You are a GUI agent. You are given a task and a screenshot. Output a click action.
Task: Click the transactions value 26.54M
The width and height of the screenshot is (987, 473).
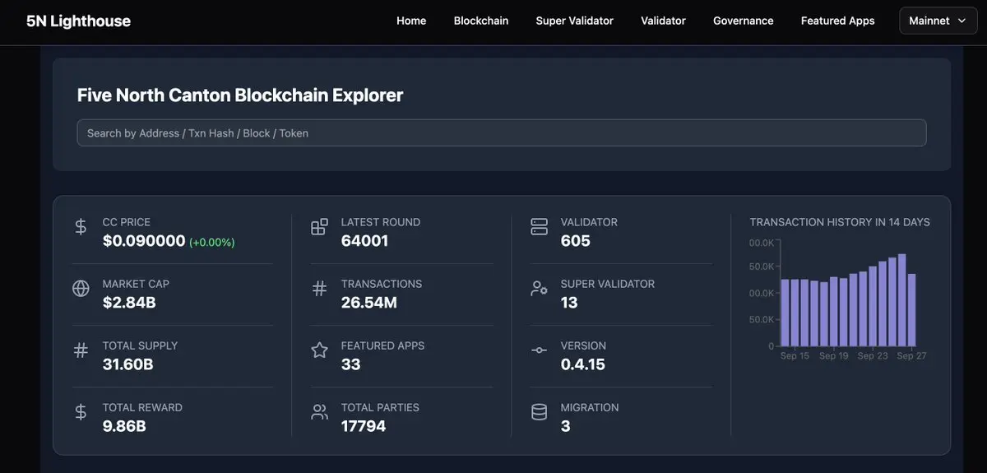click(369, 303)
